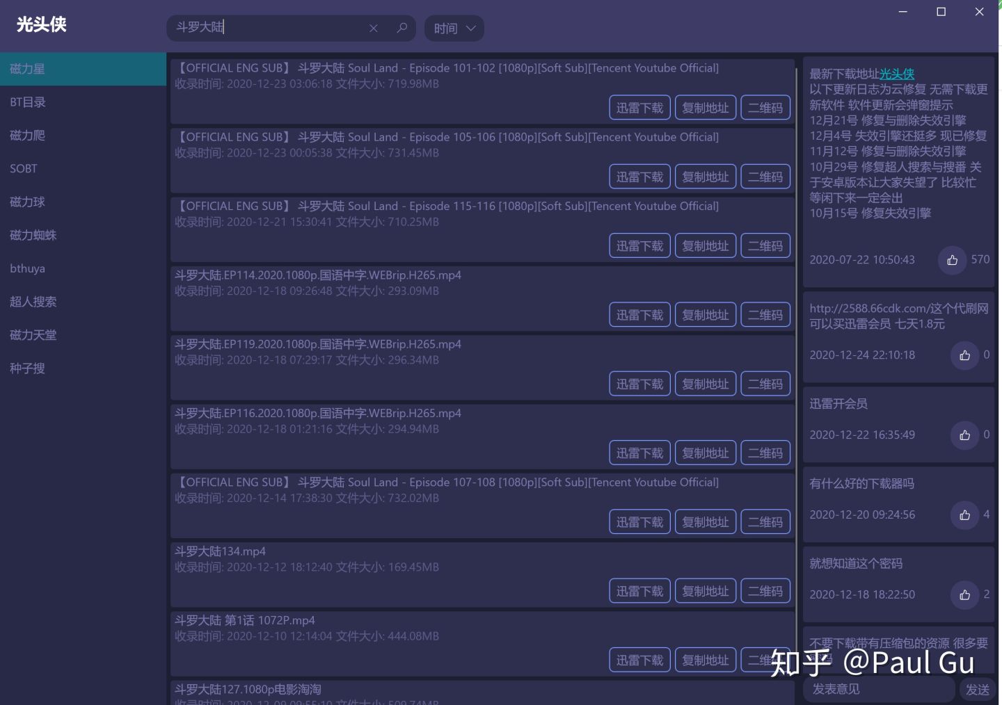The height and width of the screenshot is (705, 1002).
Task: Copy address for 斗罗大陆 第1话 1072P.mp4
Action: [x=705, y=660]
